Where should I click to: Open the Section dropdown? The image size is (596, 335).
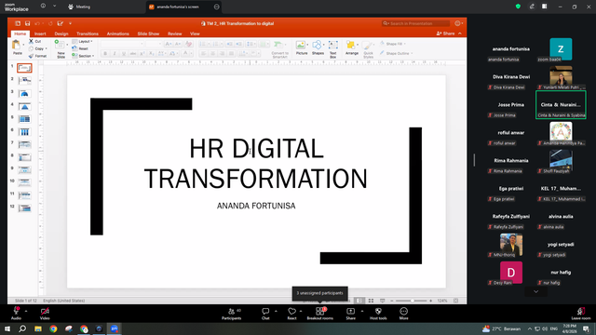(x=83, y=56)
